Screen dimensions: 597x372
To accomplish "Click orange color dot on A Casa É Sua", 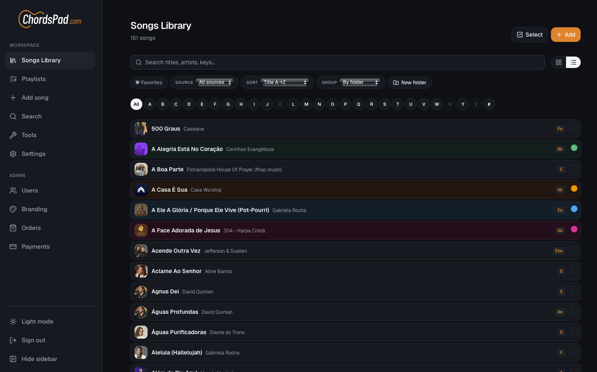I will tap(574, 188).
